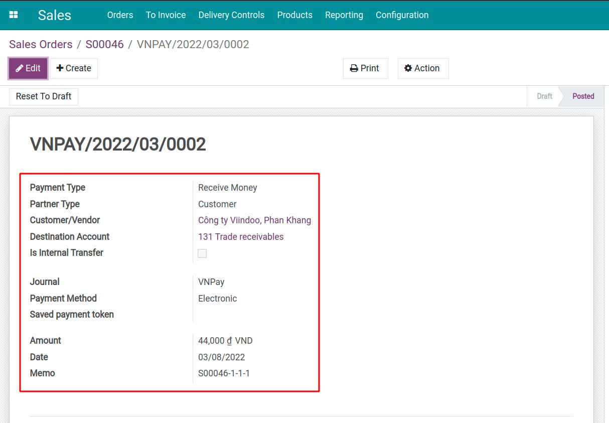This screenshot has height=423, width=609.
Task: Open the Configuration menu
Action: pos(402,15)
